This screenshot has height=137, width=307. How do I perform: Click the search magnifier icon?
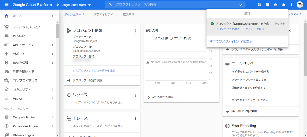[x=110, y=5]
